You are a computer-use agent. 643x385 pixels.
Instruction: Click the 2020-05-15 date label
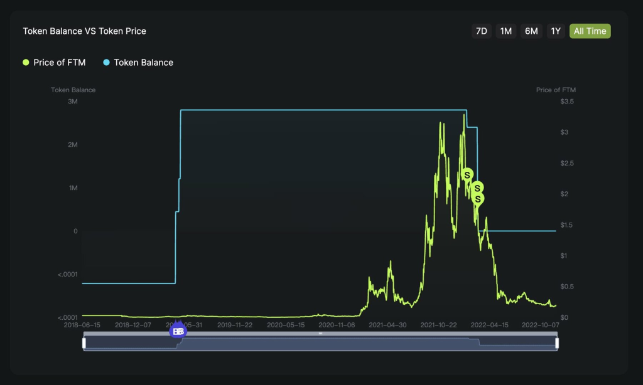tap(286, 325)
